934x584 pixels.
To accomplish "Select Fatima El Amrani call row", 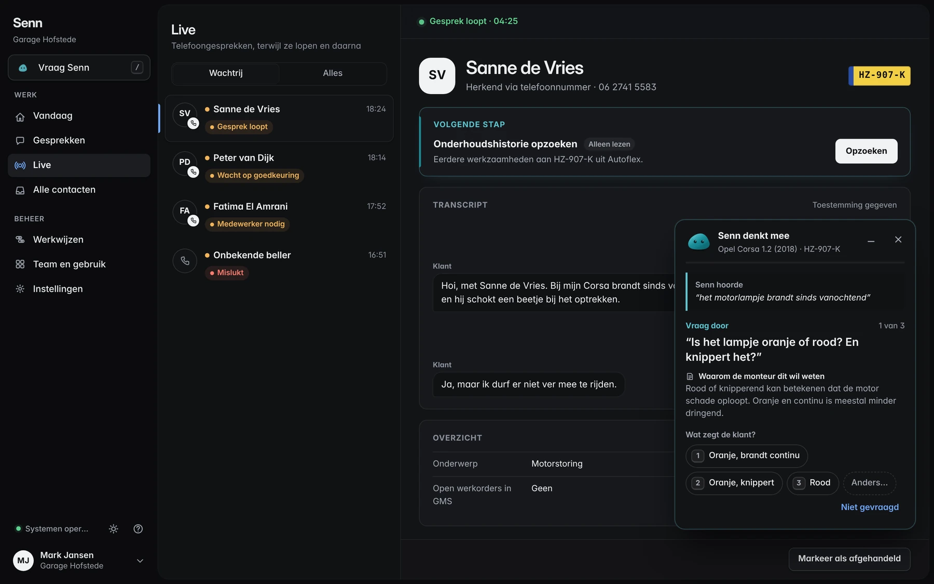I will [279, 215].
